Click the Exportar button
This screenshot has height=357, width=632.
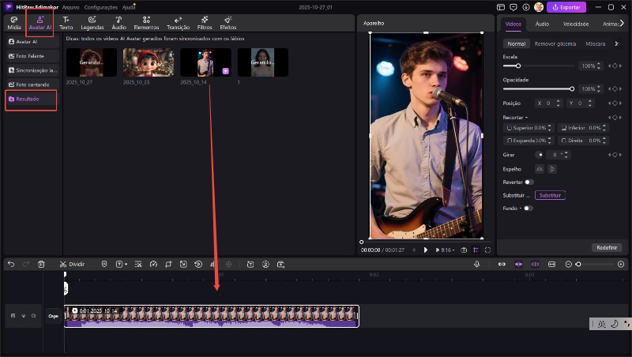coord(566,7)
